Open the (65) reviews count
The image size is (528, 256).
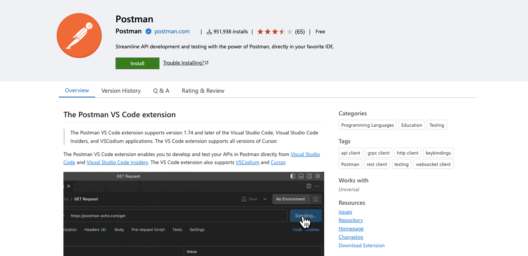click(x=300, y=31)
